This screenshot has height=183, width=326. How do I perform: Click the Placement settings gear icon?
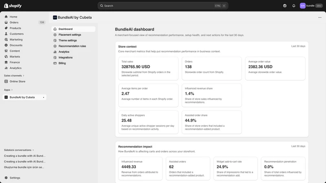coord(55,35)
